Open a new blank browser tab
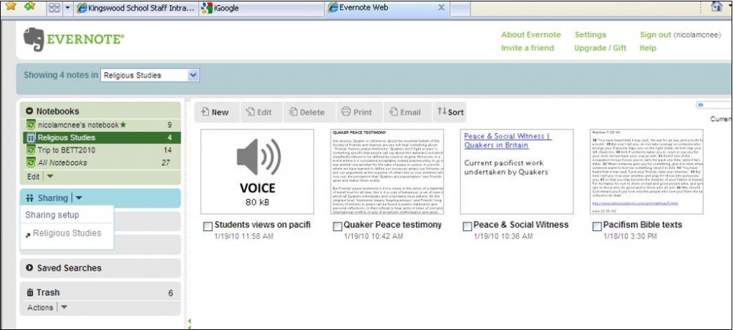733x330 pixels. pos(460,9)
